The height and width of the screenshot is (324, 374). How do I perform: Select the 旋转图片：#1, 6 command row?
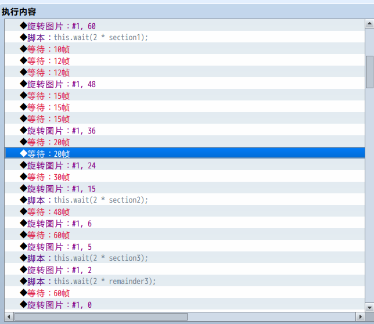(x=185, y=223)
